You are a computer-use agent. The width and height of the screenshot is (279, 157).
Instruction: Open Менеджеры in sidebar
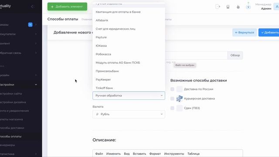[7, 145]
